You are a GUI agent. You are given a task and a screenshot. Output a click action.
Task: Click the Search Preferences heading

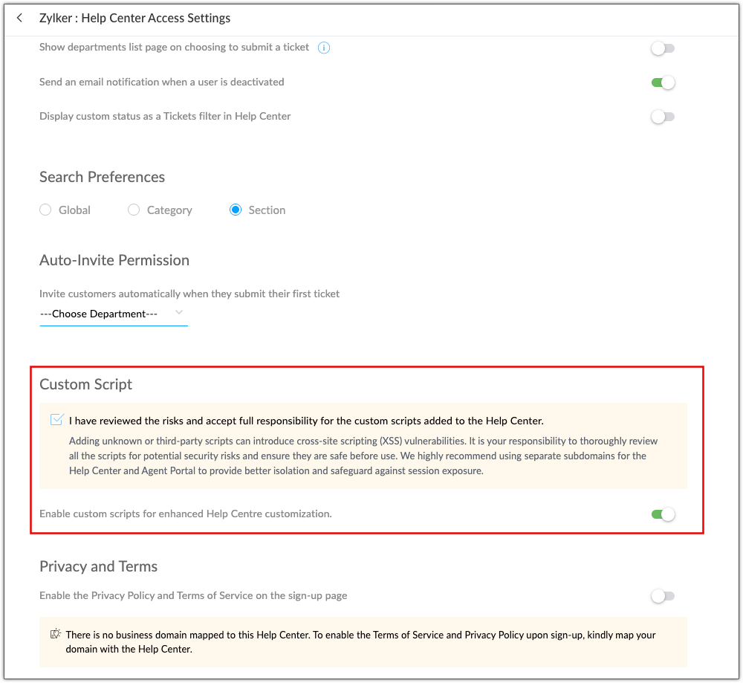(x=102, y=177)
